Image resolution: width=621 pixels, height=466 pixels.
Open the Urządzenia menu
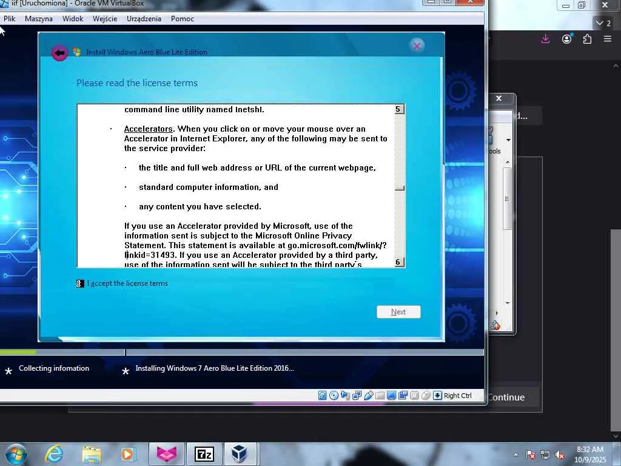click(x=144, y=19)
